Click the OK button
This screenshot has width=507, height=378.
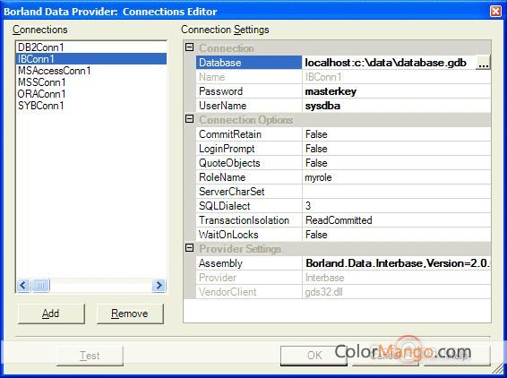point(314,356)
